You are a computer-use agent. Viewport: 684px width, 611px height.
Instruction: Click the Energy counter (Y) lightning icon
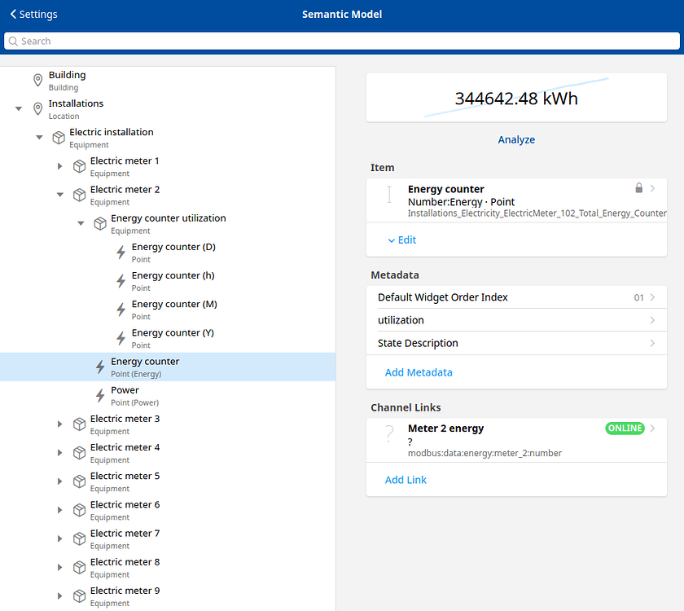tap(120, 338)
